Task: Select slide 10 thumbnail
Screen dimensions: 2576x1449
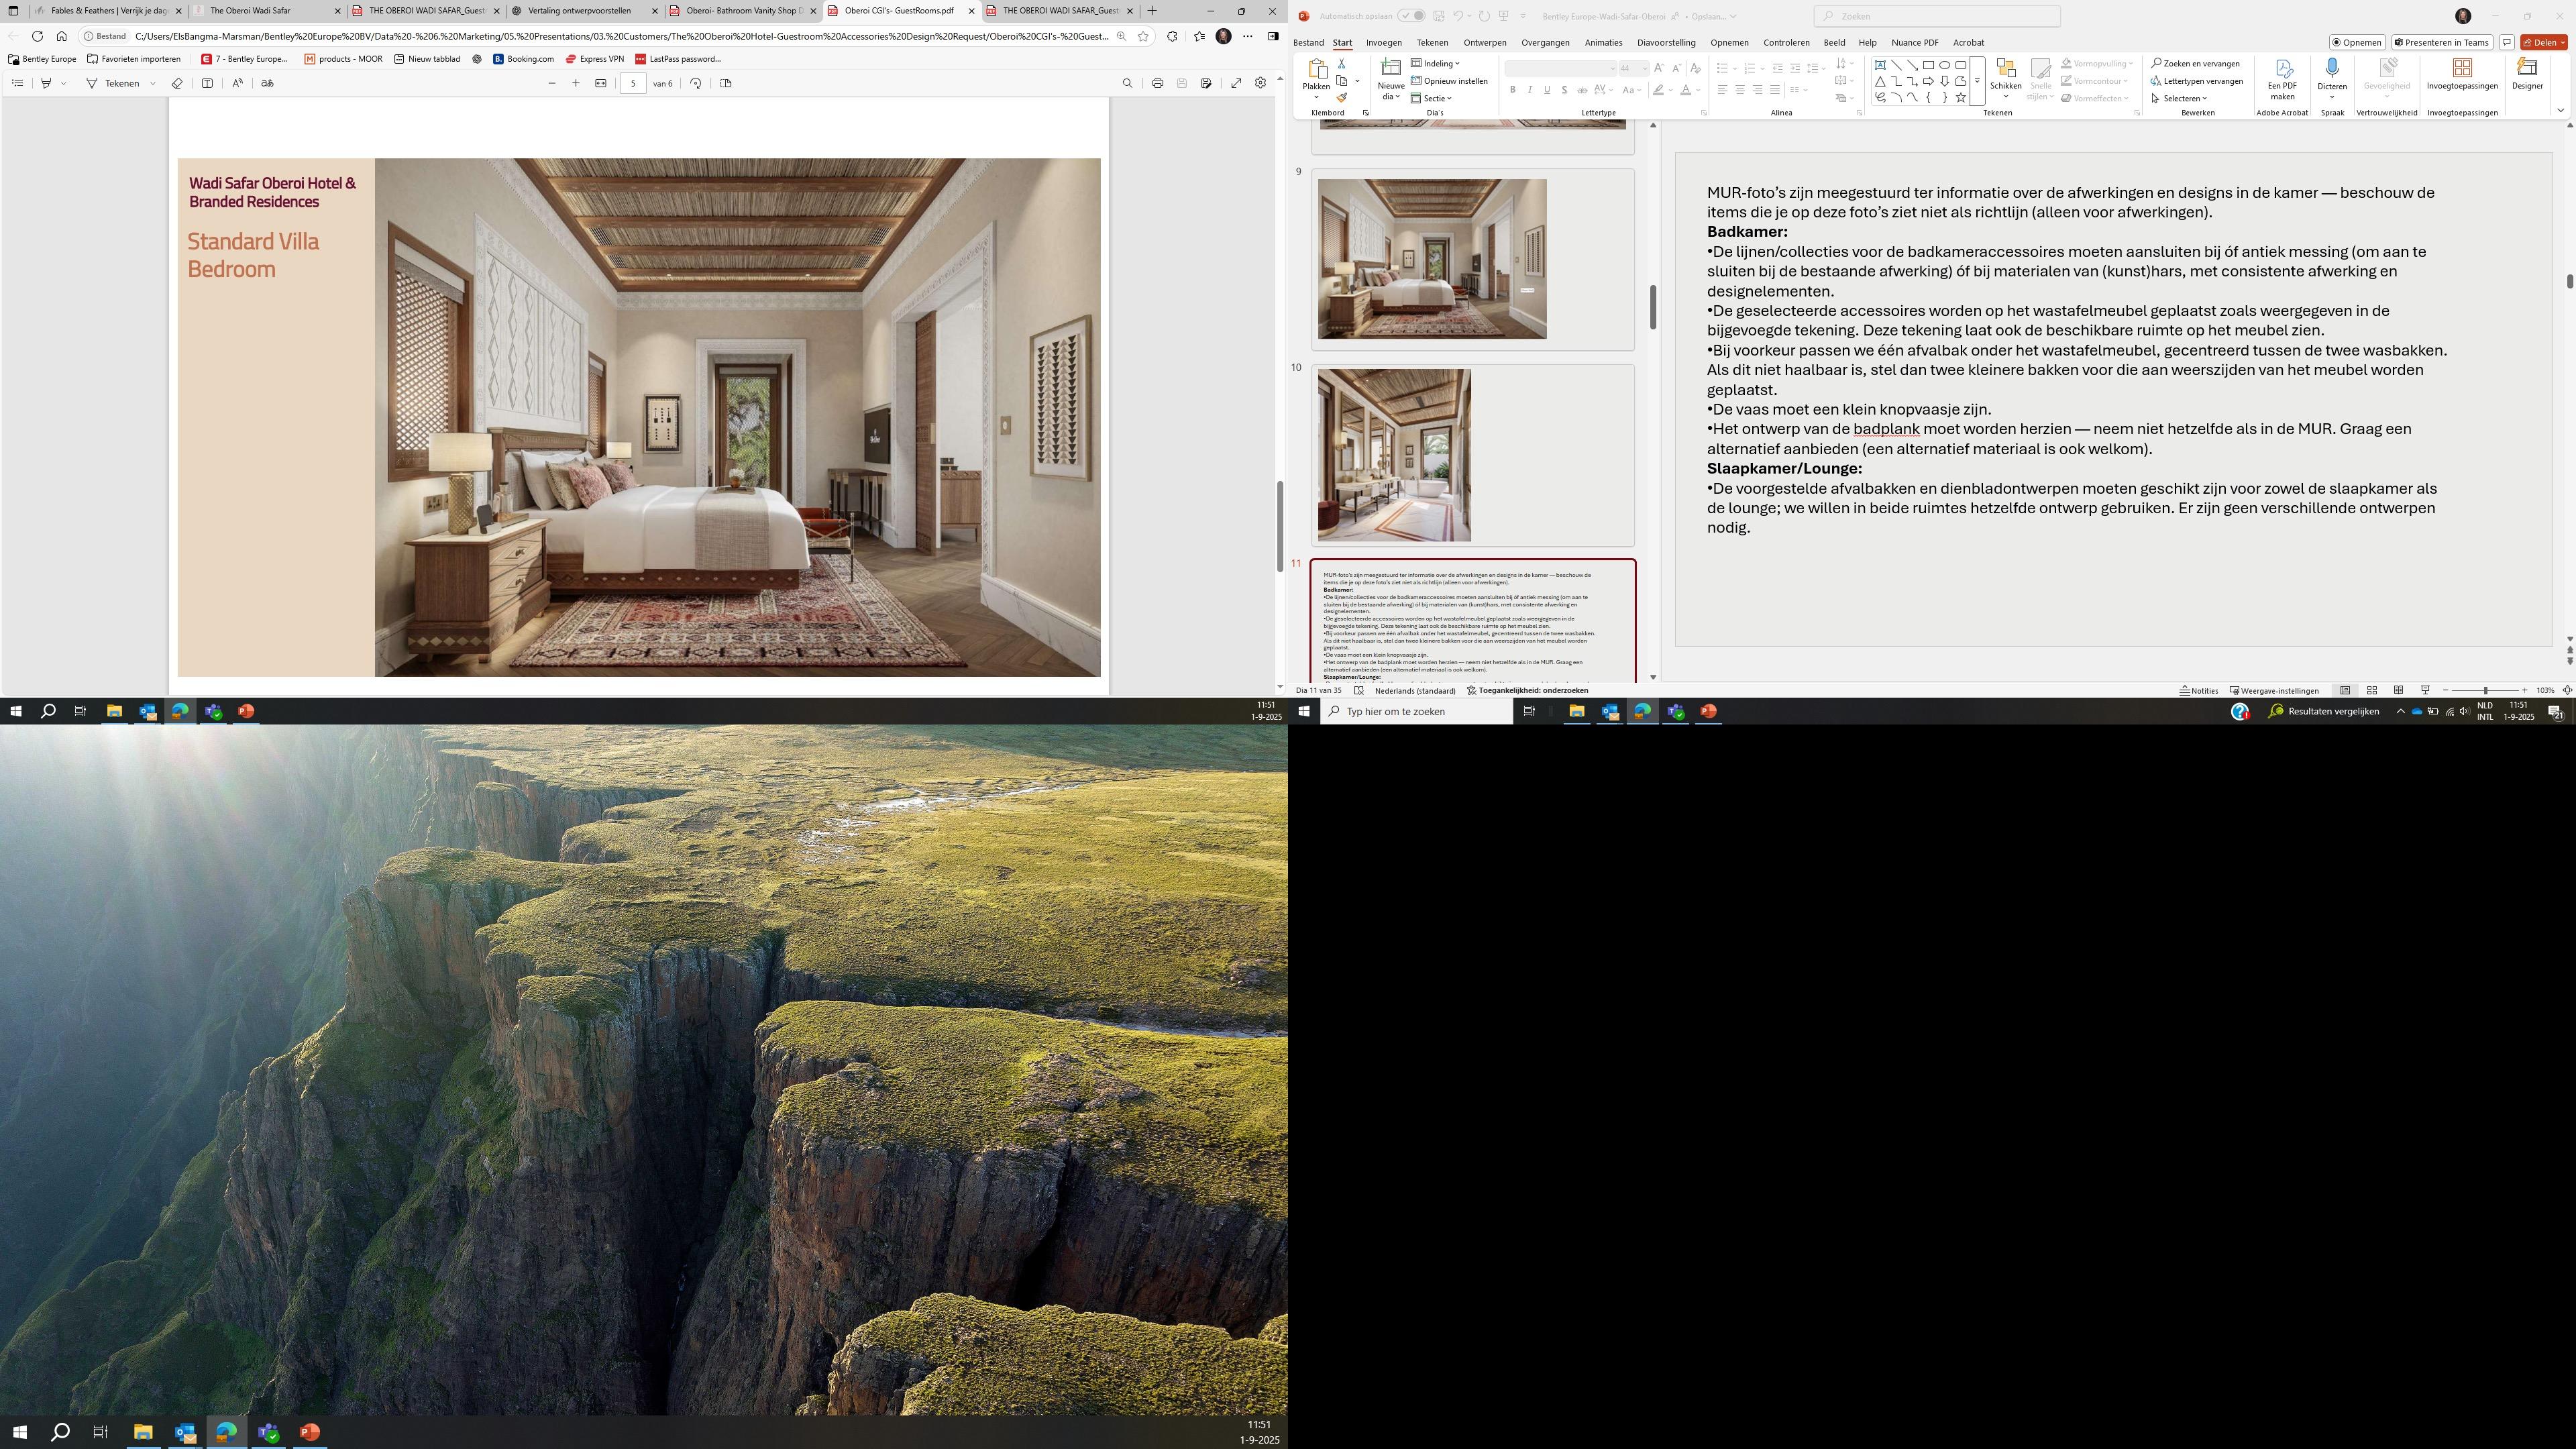Action: pos(1394,455)
